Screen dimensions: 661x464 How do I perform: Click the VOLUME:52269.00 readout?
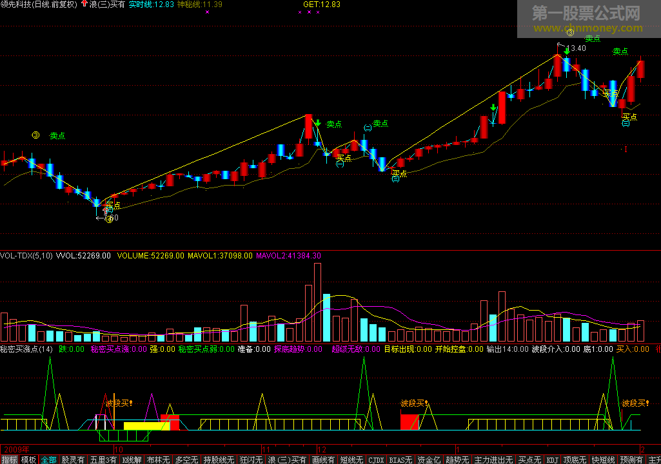[150, 256]
